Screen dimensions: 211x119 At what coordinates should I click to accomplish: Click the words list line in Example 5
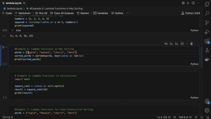(x=45, y=52)
